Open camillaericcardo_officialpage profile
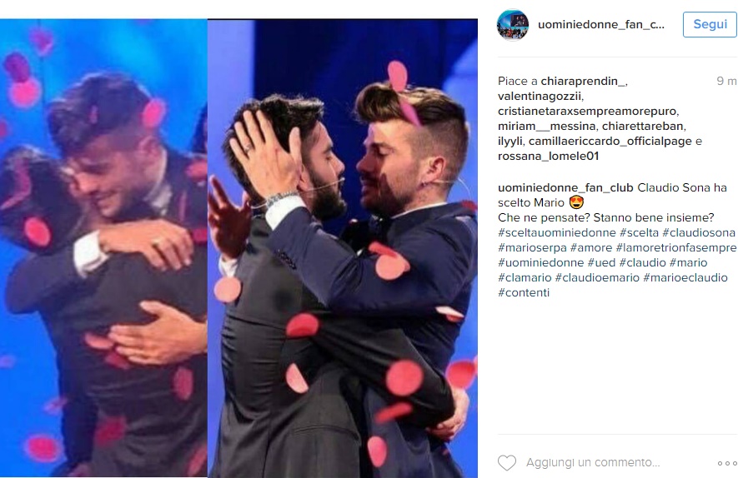 pyautogui.click(x=610, y=142)
